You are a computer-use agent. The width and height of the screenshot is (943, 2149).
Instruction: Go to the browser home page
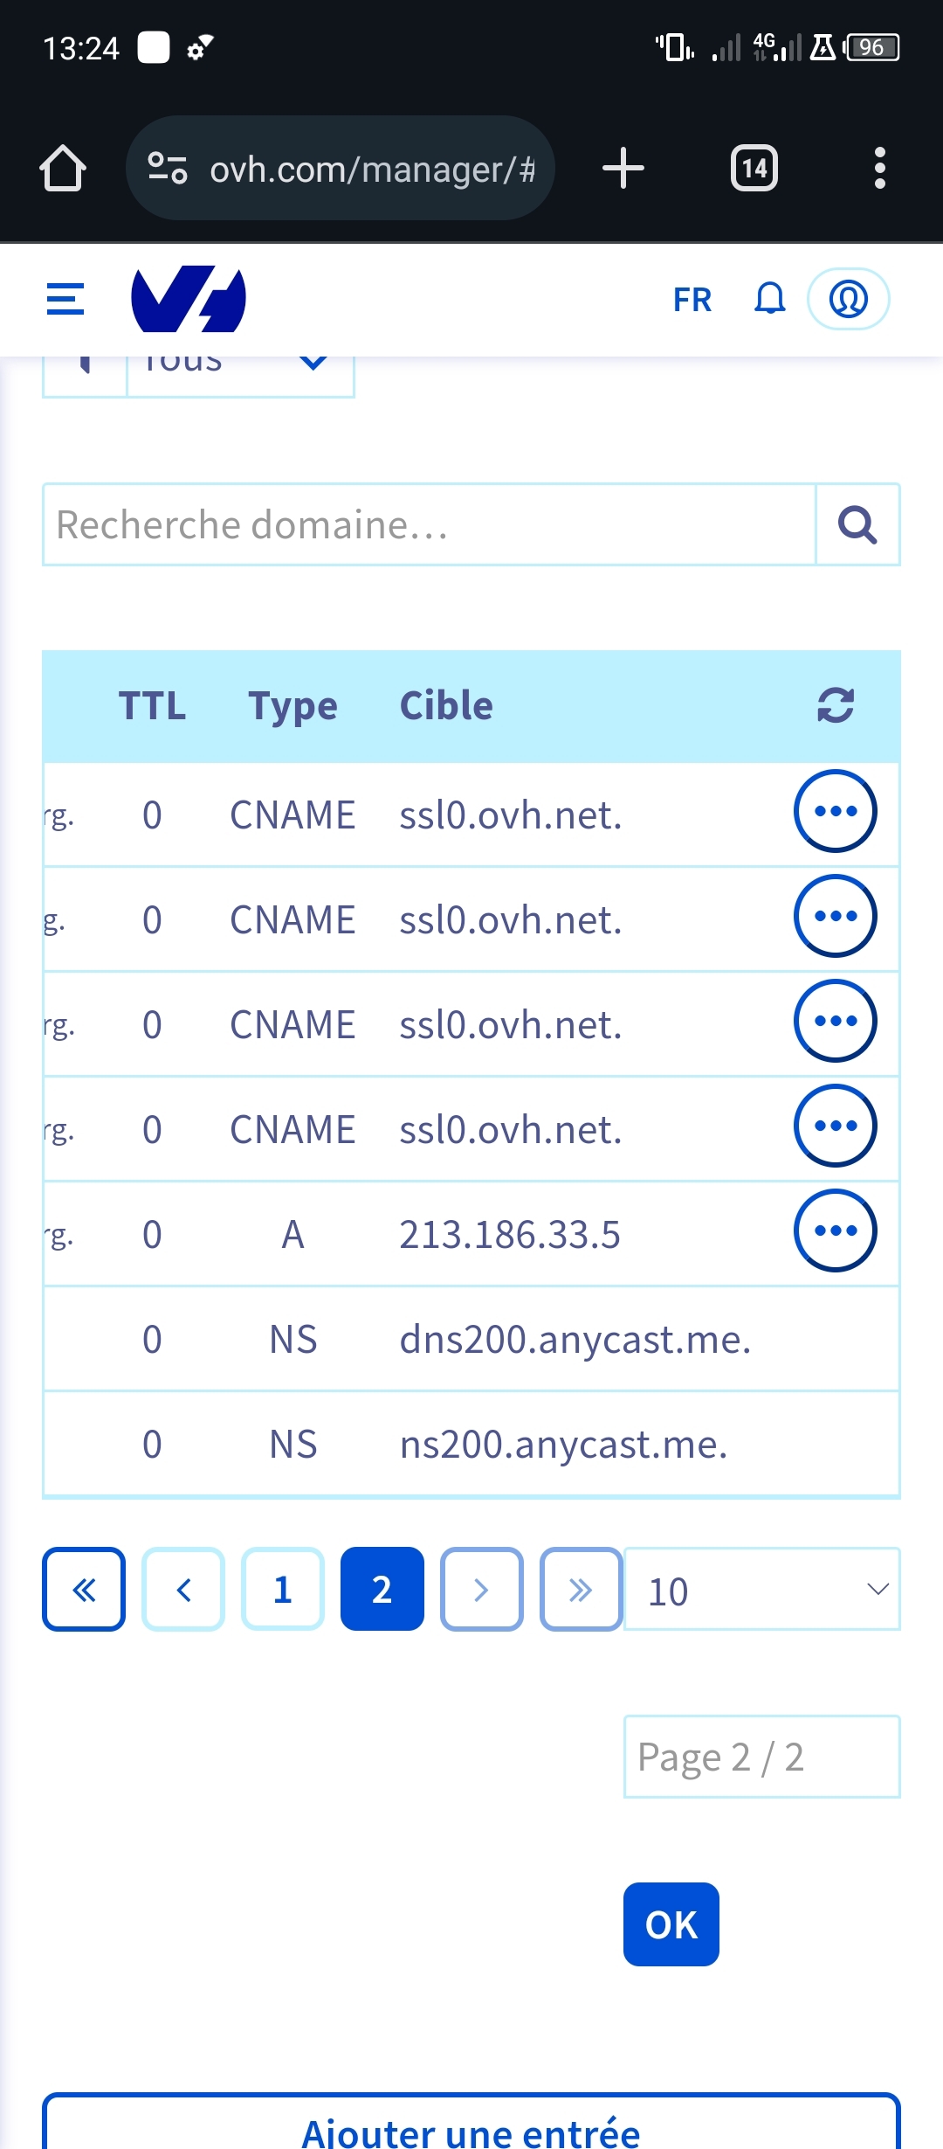tap(63, 168)
